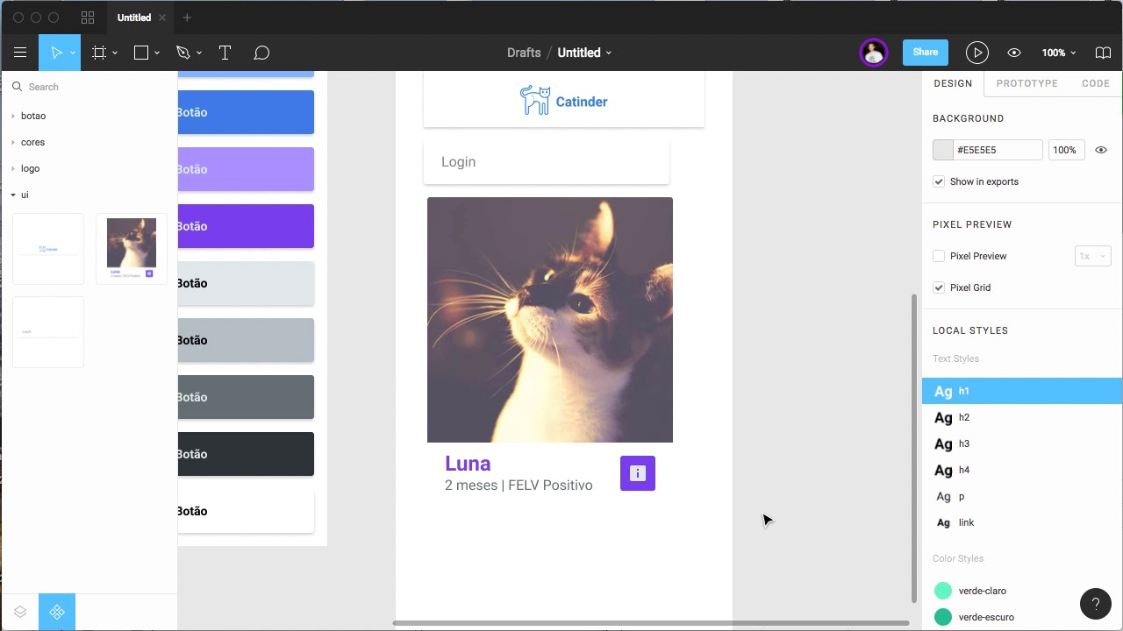Switch to the Code tab
1123x631 pixels.
click(1096, 83)
